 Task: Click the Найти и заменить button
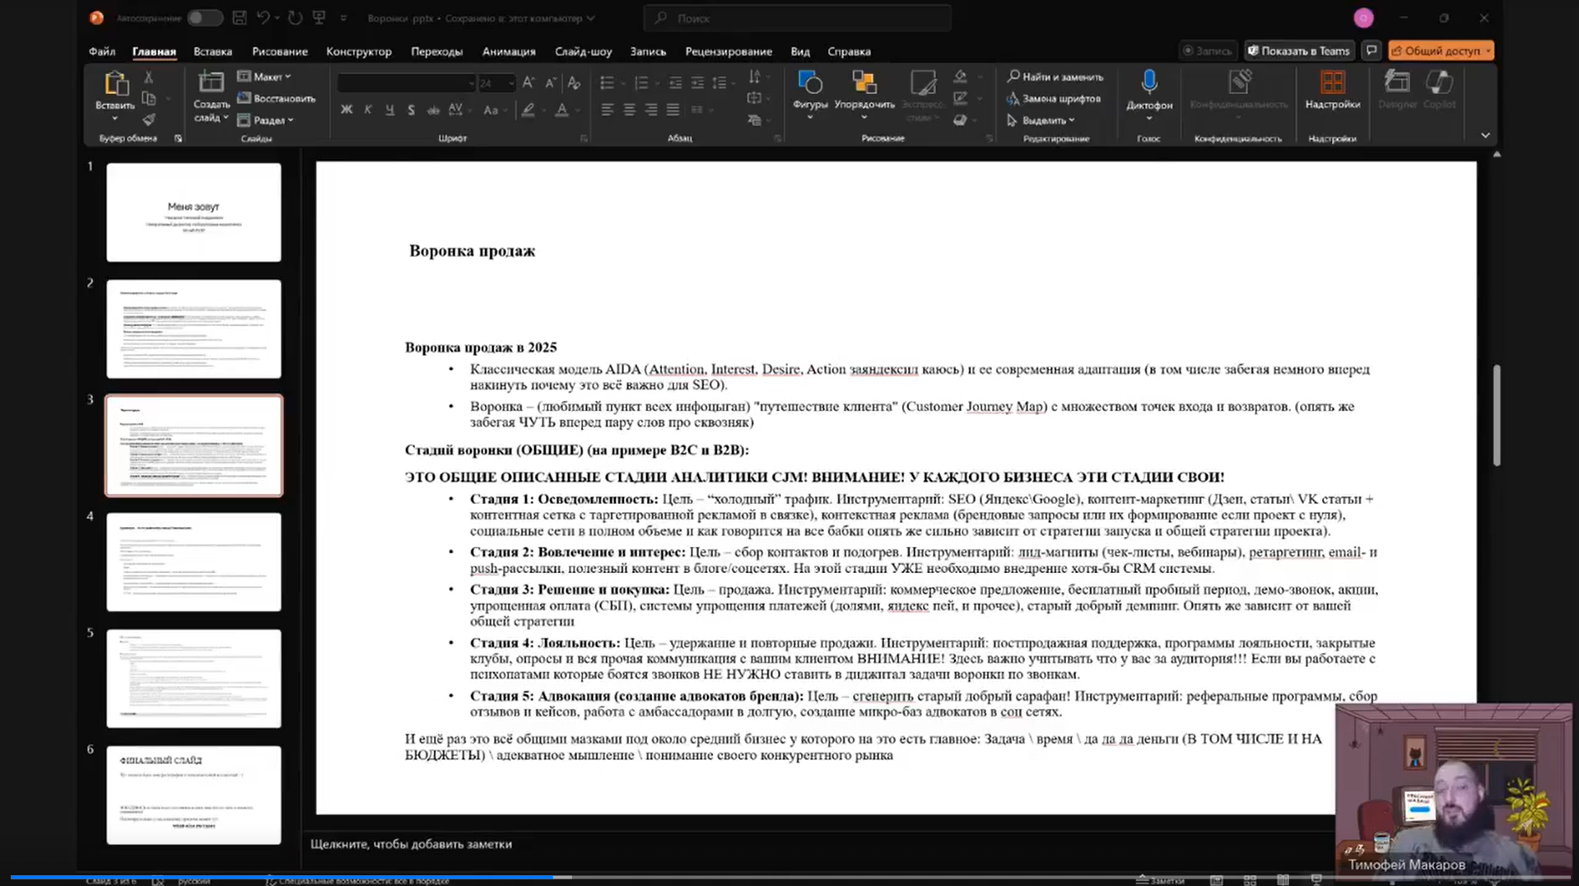[1055, 77]
